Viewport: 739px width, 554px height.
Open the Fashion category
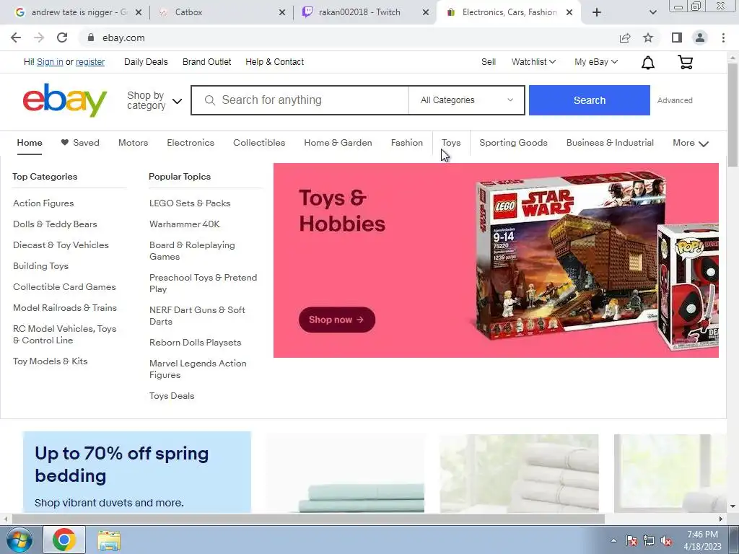coord(407,143)
